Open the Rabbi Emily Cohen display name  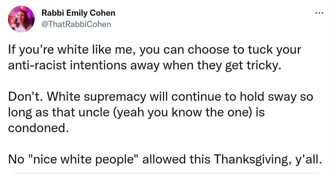[x=78, y=13]
